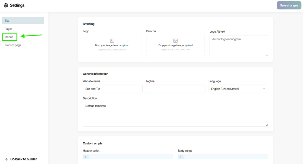Click the Logo upload link
Image resolution: width=303 pixels, height=164 pixels.
(125, 45)
